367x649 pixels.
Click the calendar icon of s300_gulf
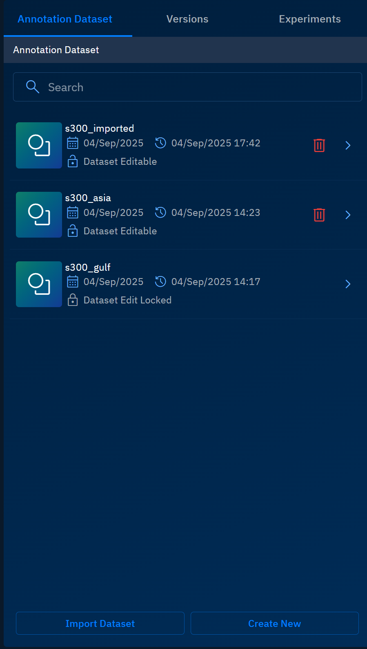pyautogui.click(x=73, y=282)
